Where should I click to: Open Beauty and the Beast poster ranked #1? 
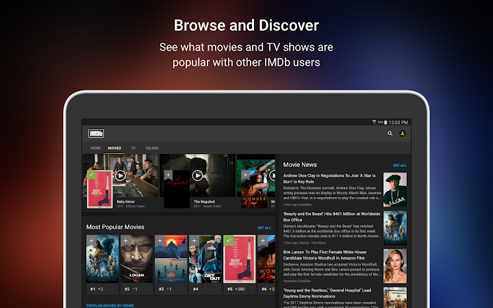click(x=103, y=259)
